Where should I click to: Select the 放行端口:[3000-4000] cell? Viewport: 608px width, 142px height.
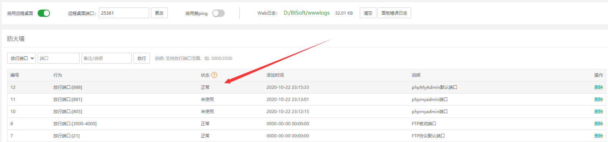[x=75, y=124]
